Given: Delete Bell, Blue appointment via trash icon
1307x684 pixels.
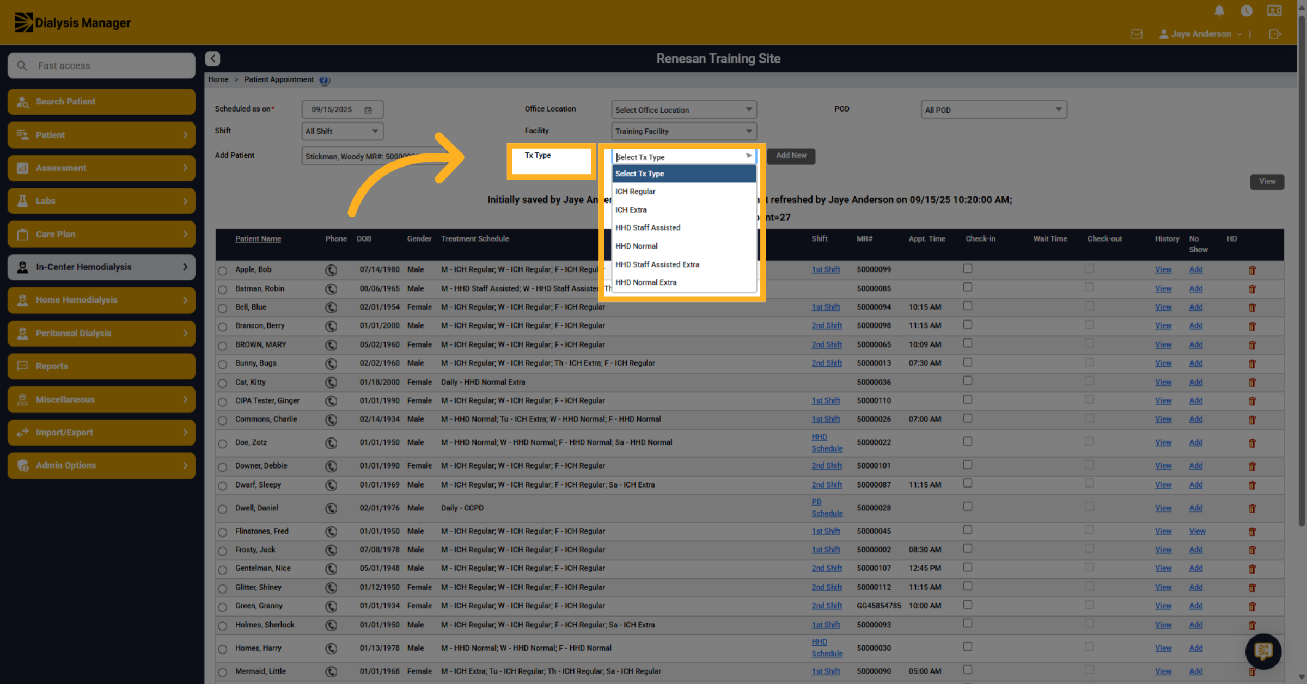Looking at the screenshot, I should click(1252, 307).
